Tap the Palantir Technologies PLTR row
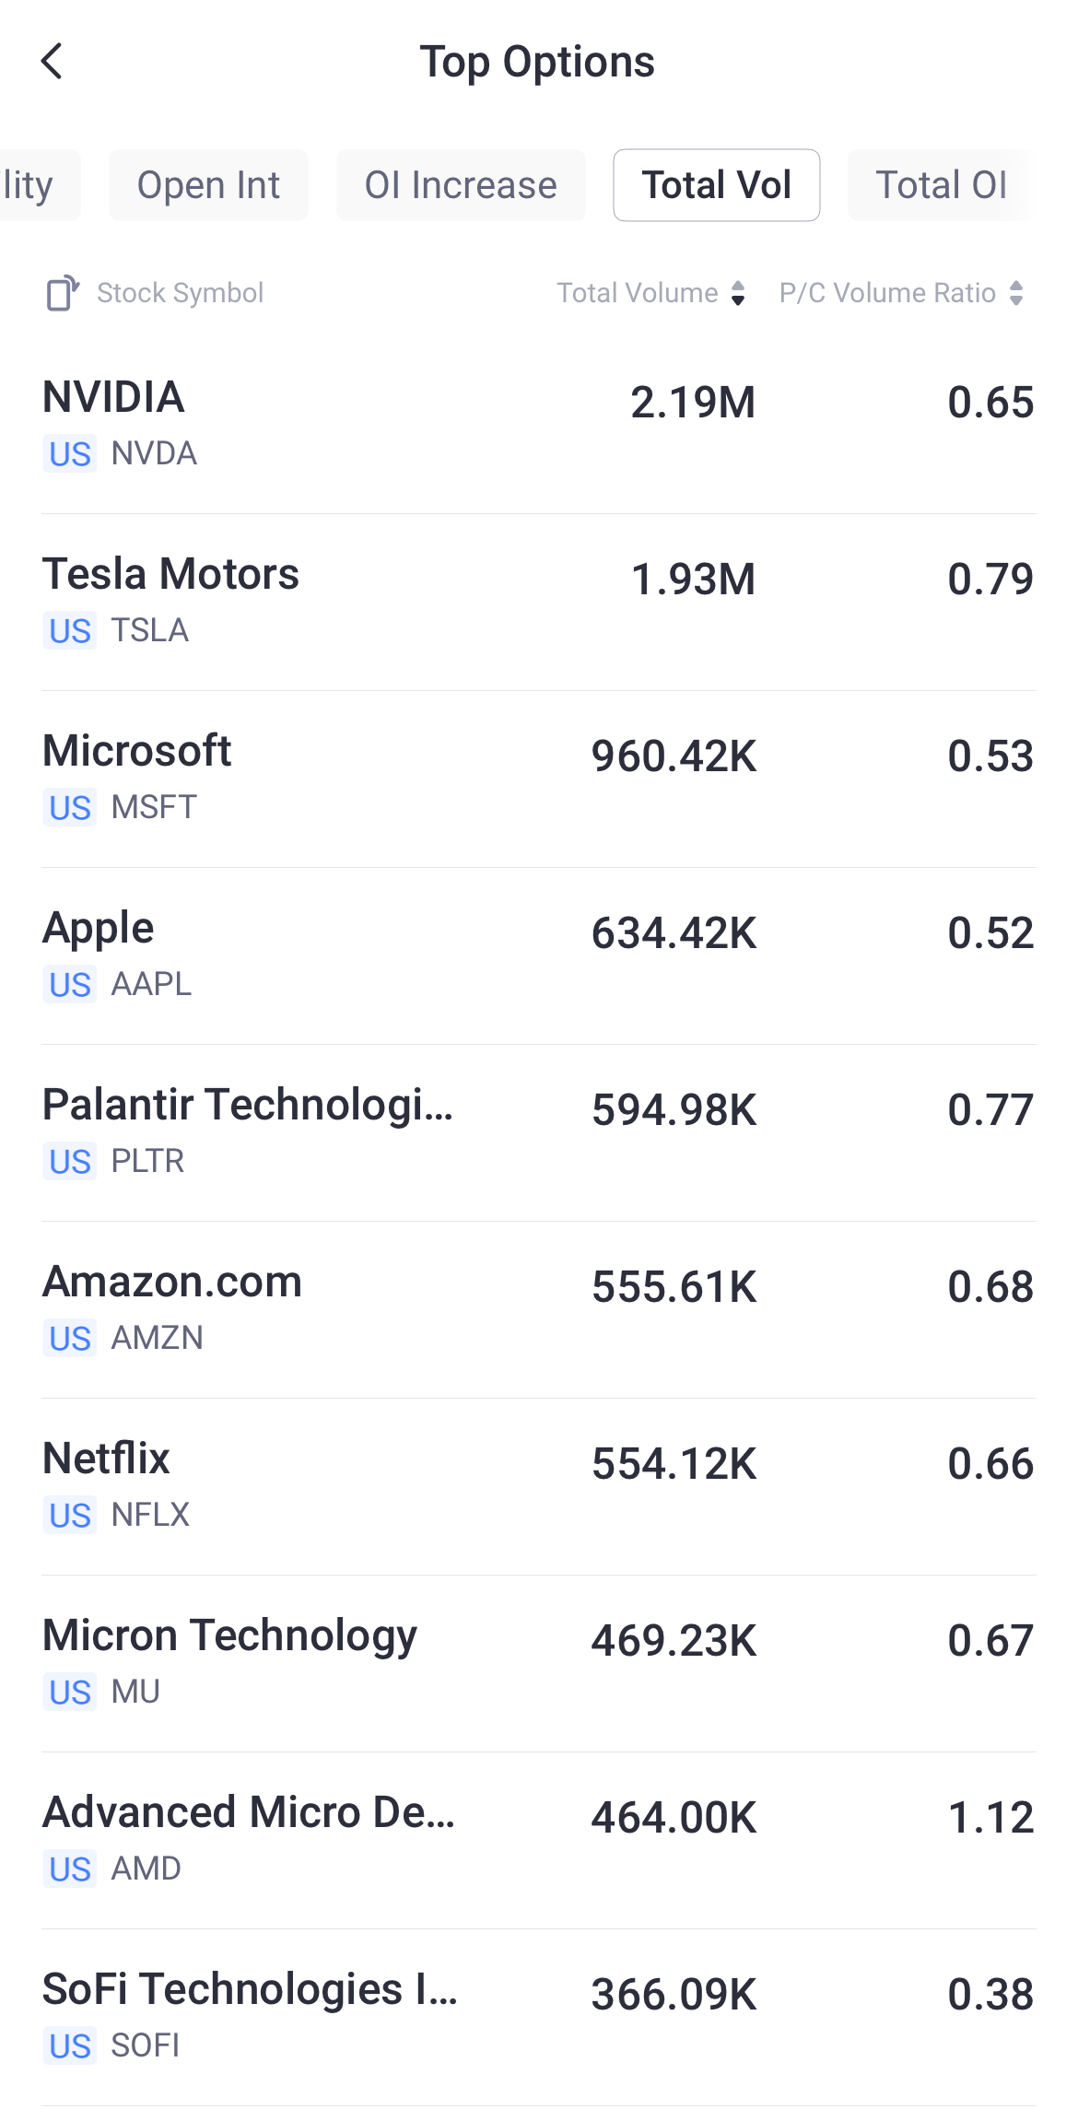The width and height of the screenshot is (1078, 2109). [539, 1131]
